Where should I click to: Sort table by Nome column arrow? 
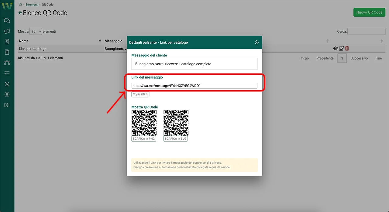pos(100,41)
